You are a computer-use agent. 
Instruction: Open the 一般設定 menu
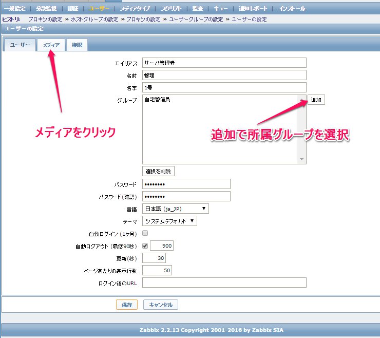pos(15,9)
